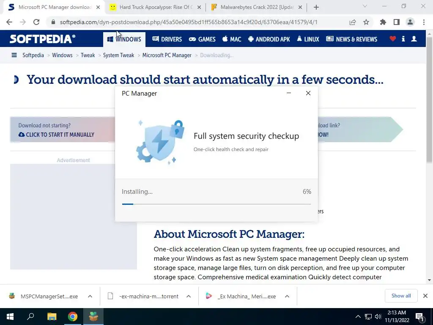Click to start it manually download link
The height and width of the screenshot is (325, 433).
pos(56,135)
